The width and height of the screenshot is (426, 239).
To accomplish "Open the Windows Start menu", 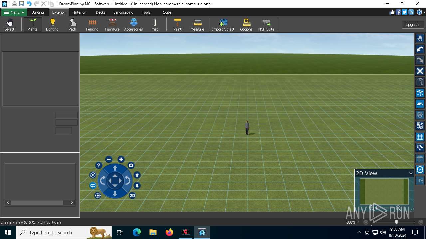I will click(x=8, y=232).
